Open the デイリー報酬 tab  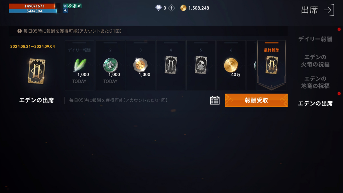click(315, 39)
